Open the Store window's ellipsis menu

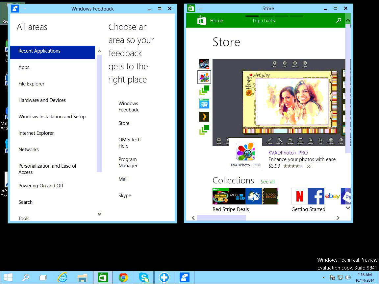tap(200, 9)
